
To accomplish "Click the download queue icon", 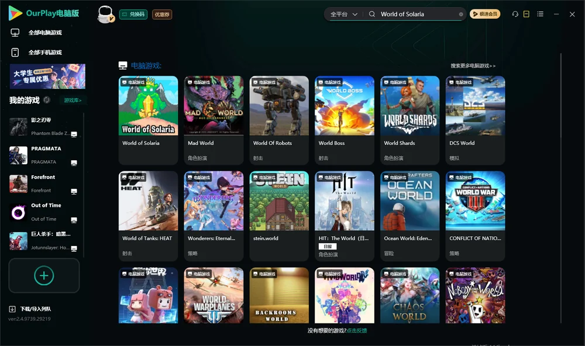I will 12,309.
